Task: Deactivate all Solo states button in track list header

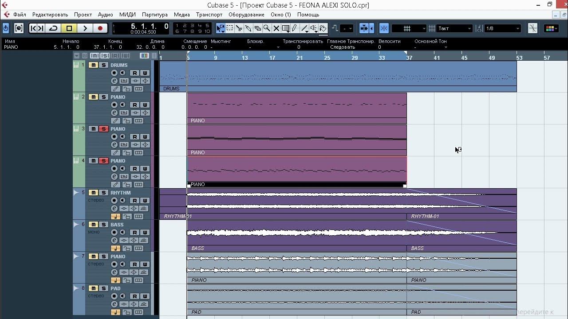Action: [x=105, y=56]
